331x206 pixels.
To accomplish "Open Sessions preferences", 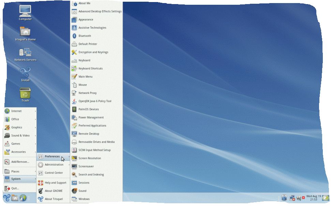I will tap(96, 183).
